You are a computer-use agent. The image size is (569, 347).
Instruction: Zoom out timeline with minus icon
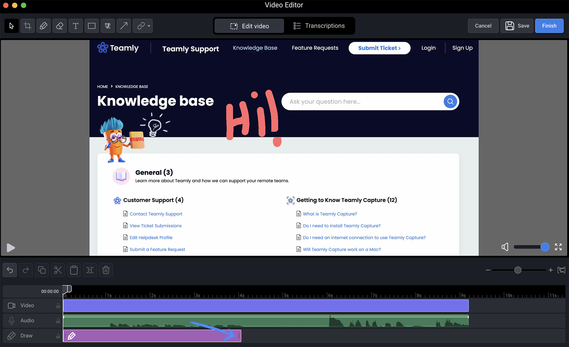pos(488,270)
